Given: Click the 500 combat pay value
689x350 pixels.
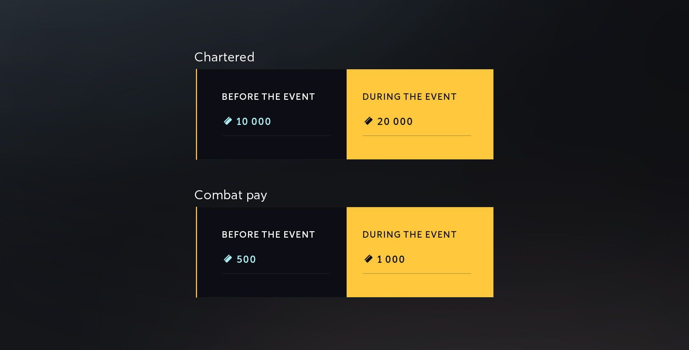Looking at the screenshot, I should point(246,260).
